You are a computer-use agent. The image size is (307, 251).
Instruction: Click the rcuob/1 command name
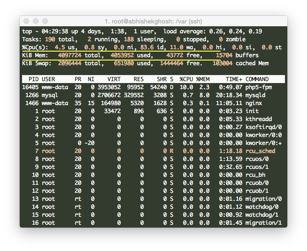(x=257, y=191)
